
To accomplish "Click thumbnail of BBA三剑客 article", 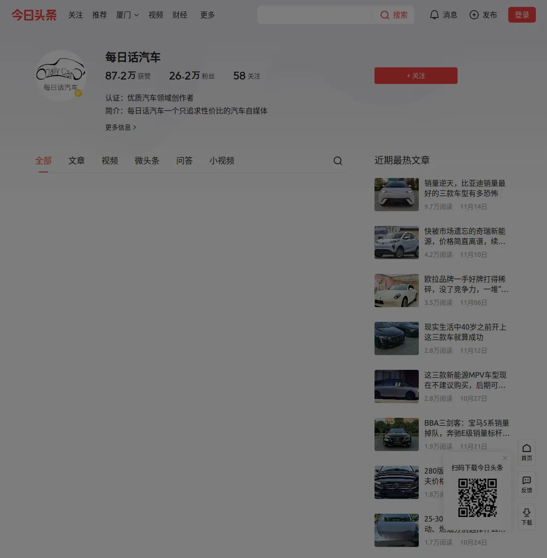I will point(397,434).
